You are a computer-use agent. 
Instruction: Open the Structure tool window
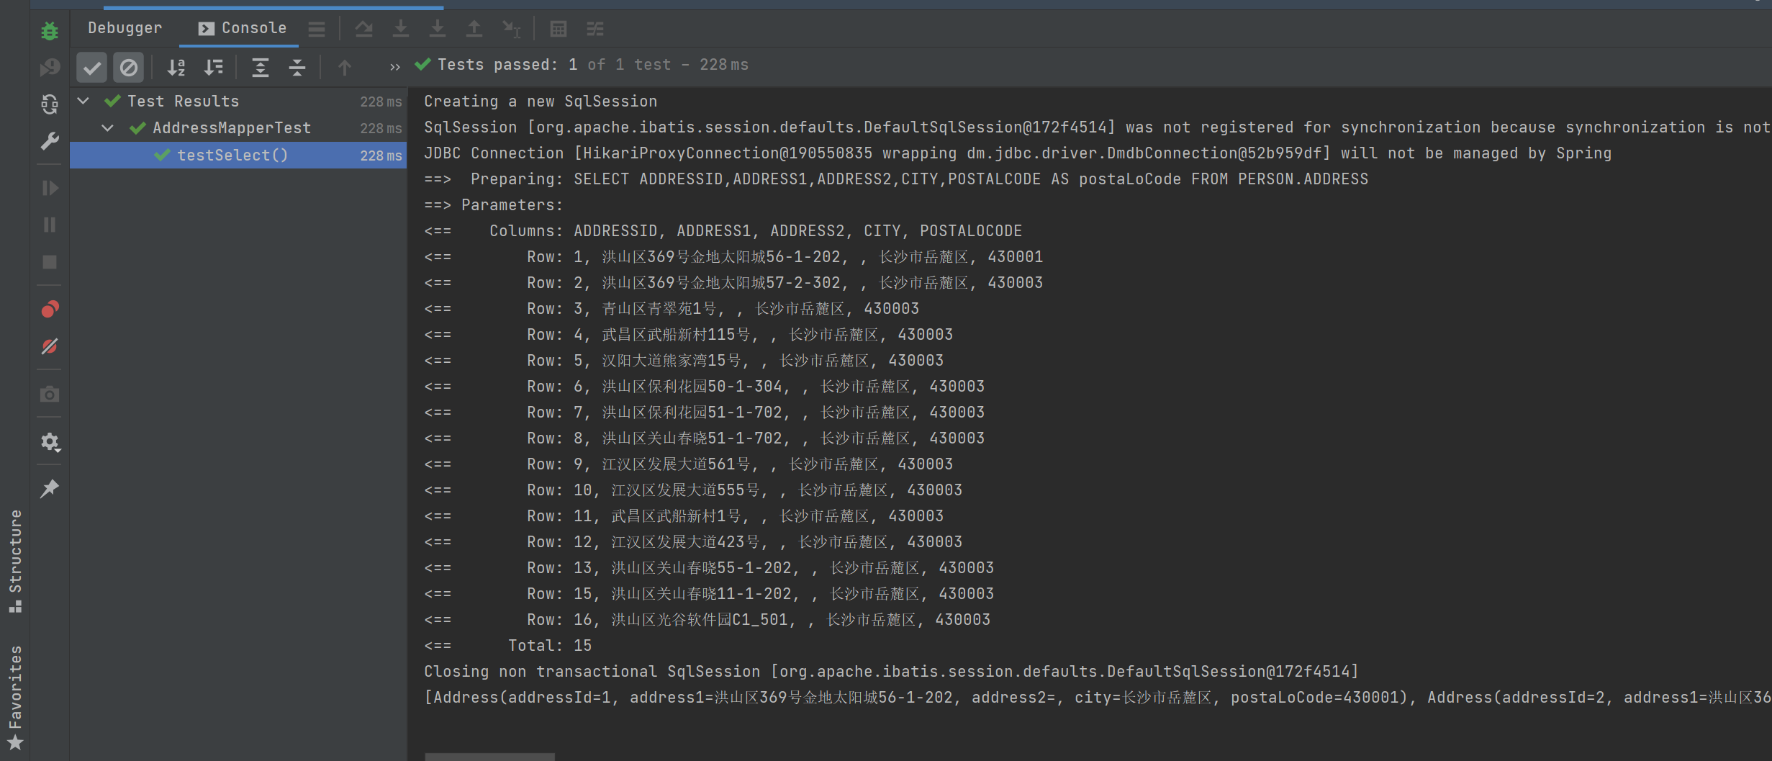(15, 562)
